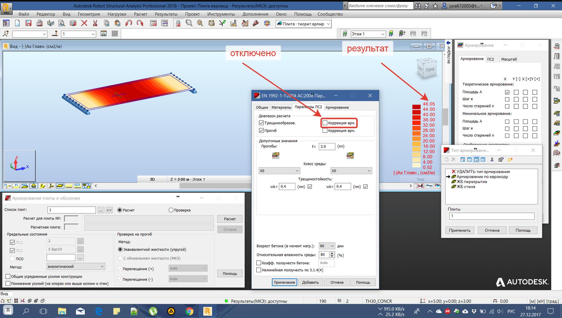Open the left Класс среды X0 dropdown
The width and height of the screenshot is (562, 318).
click(x=279, y=171)
